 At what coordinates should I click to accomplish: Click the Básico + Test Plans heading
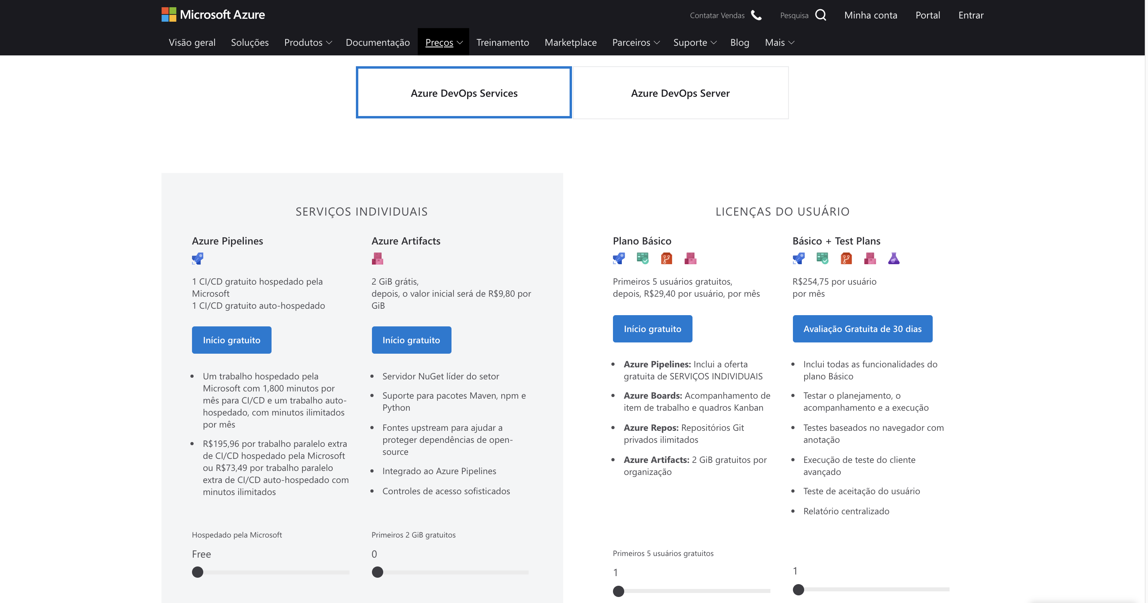pyautogui.click(x=836, y=241)
